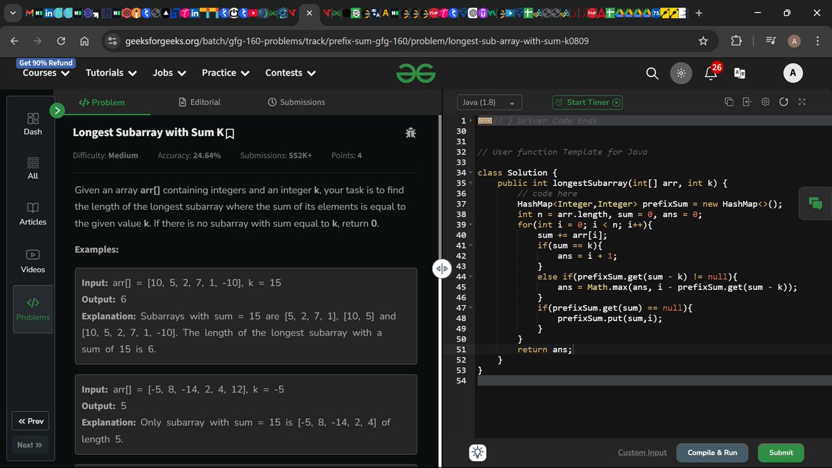Open Java (1.8) language dropdown
Screen dimensions: 832x468
point(489,103)
